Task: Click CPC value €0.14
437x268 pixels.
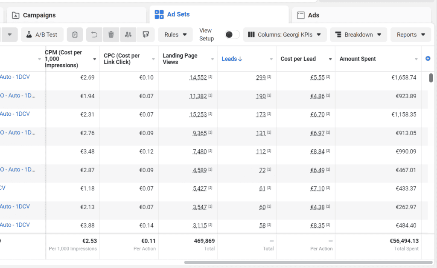Action: point(146,225)
